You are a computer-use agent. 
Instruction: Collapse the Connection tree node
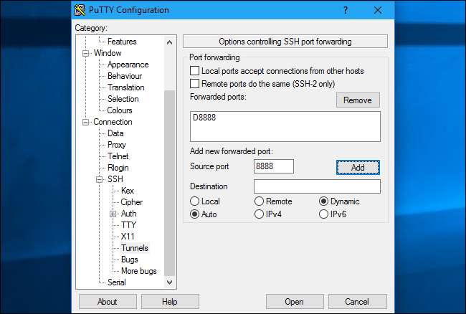pyautogui.click(x=87, y=122)
